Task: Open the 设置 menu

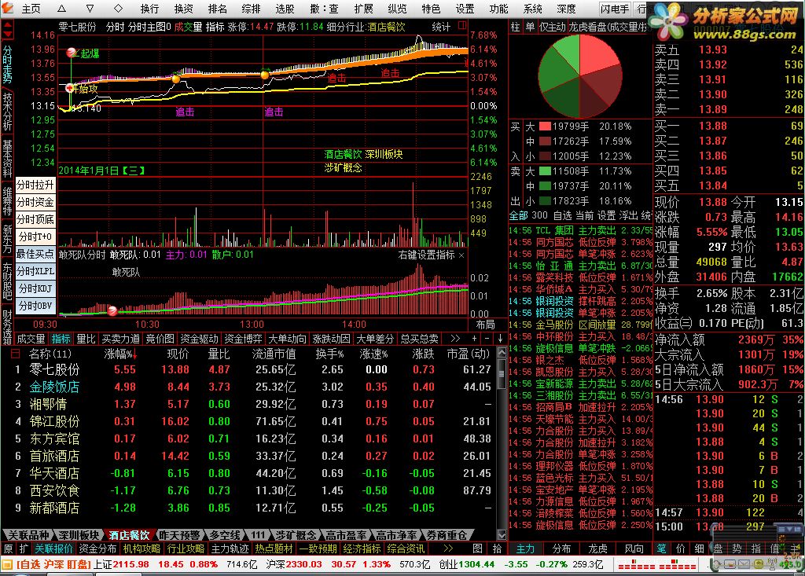Action: point(465,9)
